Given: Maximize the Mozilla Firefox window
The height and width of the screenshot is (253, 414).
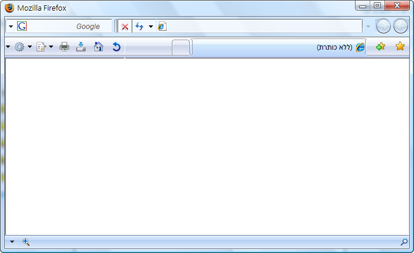Looking at the screenshot, I should pos(377,5).
